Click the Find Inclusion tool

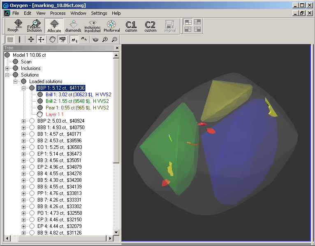click(35, 26)
